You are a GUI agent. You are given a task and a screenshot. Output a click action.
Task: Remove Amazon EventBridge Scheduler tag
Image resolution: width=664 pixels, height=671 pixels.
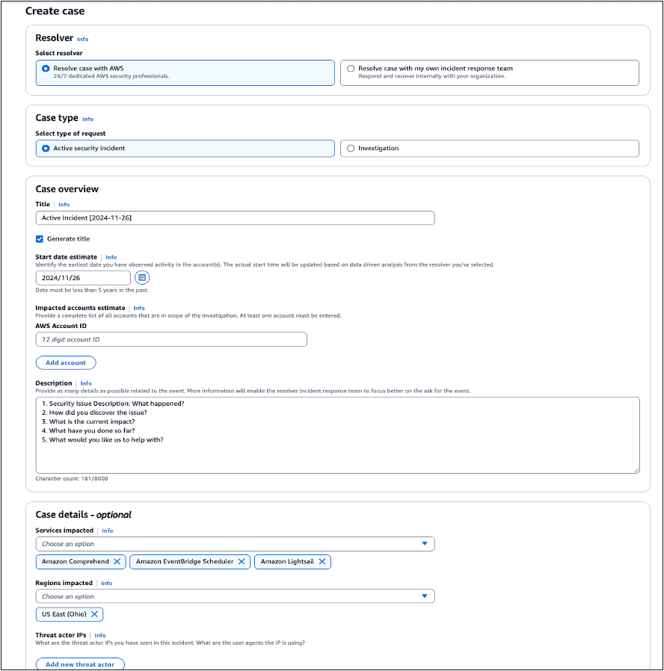[x=242, y=561]
